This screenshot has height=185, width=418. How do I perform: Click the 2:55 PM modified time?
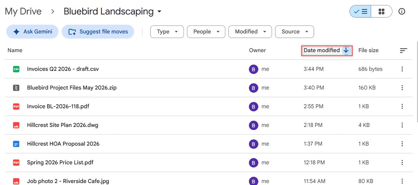(313, 107)
